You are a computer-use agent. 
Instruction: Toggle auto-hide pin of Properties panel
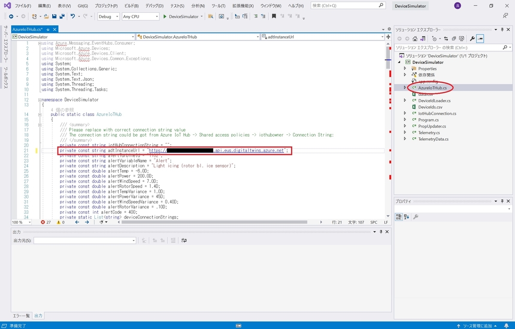pos(502,201)
